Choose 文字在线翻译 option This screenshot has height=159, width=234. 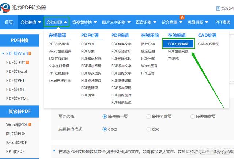[59, 66]
